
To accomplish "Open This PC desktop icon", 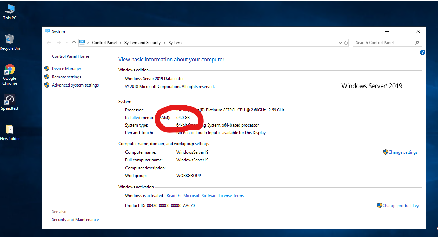I will click(x=10, y=12).
